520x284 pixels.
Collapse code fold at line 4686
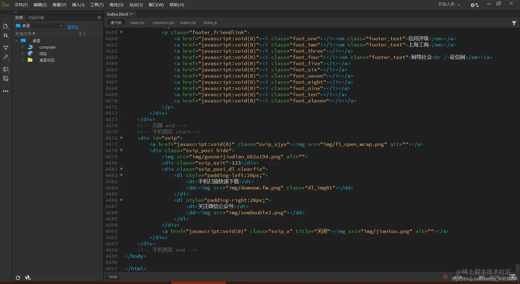pyautogui.click(x=121, y=200)
